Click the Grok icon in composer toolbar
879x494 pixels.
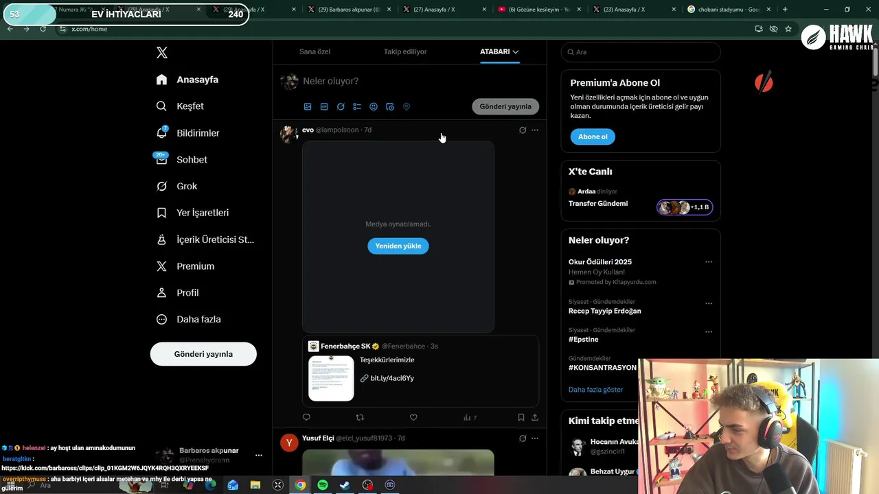(341, 106)
